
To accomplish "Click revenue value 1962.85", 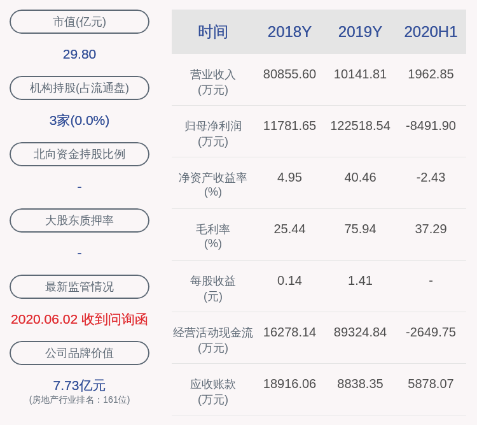I will point(431,74).
